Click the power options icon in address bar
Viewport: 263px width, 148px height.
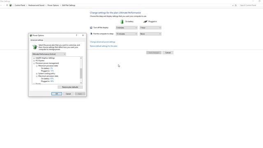tap(10, 5)
